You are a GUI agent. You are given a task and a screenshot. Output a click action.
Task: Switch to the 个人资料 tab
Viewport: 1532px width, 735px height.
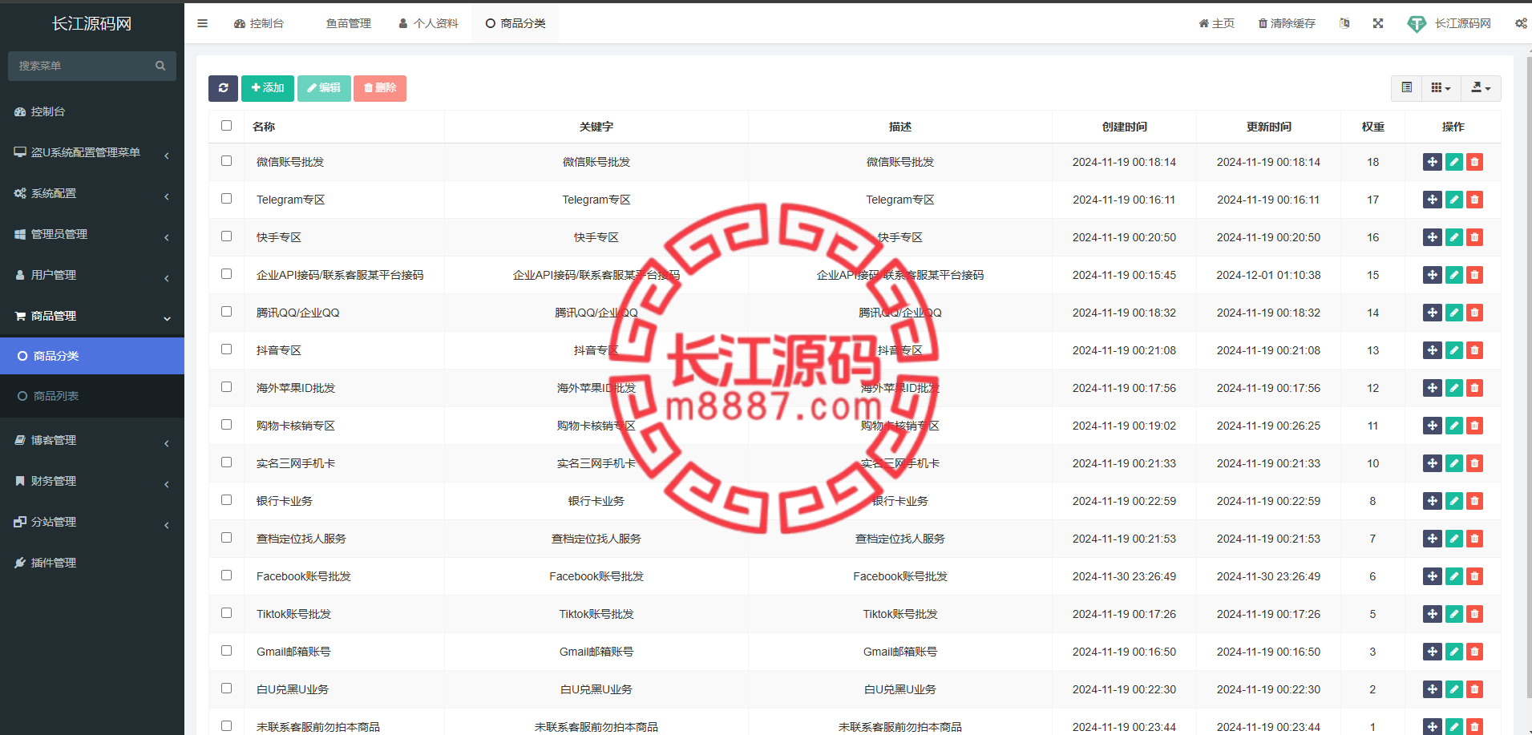coord(428,23)
